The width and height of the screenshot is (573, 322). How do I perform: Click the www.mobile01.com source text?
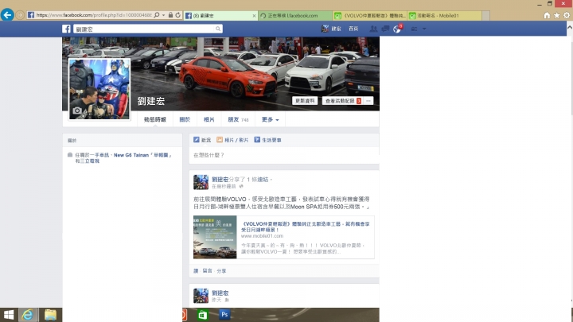(x=262, y=236)
